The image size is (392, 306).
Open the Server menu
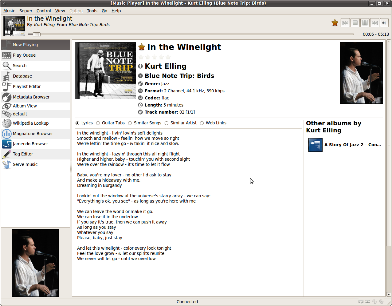[26, 11]
